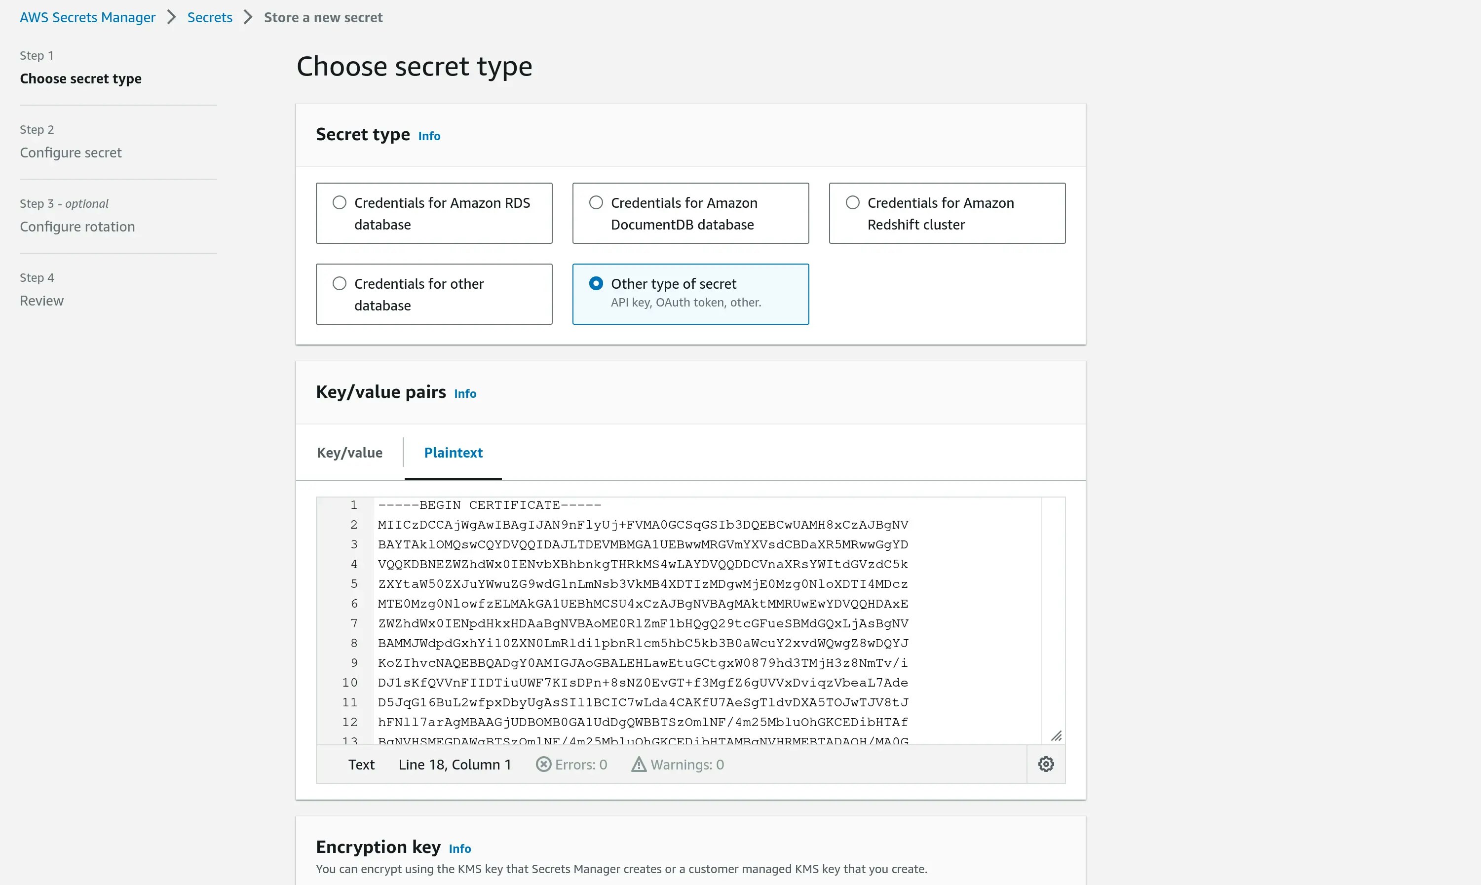1481x885 pixels.
Task: Open Info link next to Secret type
Action: (429, 136)
